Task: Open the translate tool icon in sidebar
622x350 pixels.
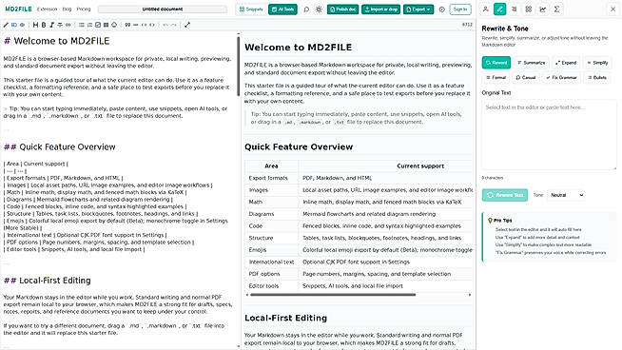Action: [515, 10]
